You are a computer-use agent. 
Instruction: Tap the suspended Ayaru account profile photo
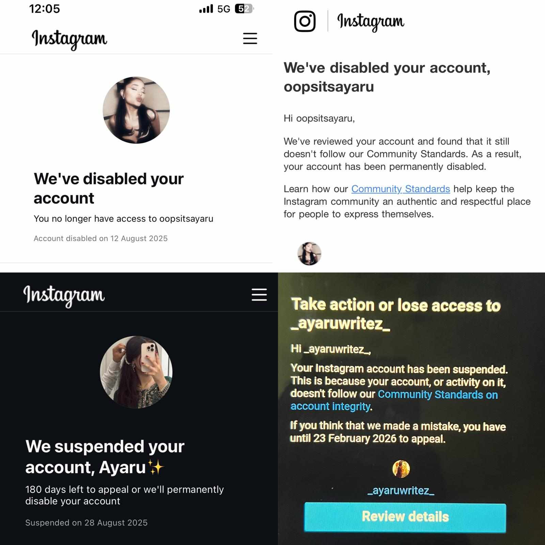point(136,372)
